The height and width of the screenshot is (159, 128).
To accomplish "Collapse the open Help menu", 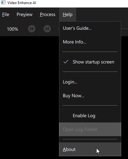I will 67,14.
